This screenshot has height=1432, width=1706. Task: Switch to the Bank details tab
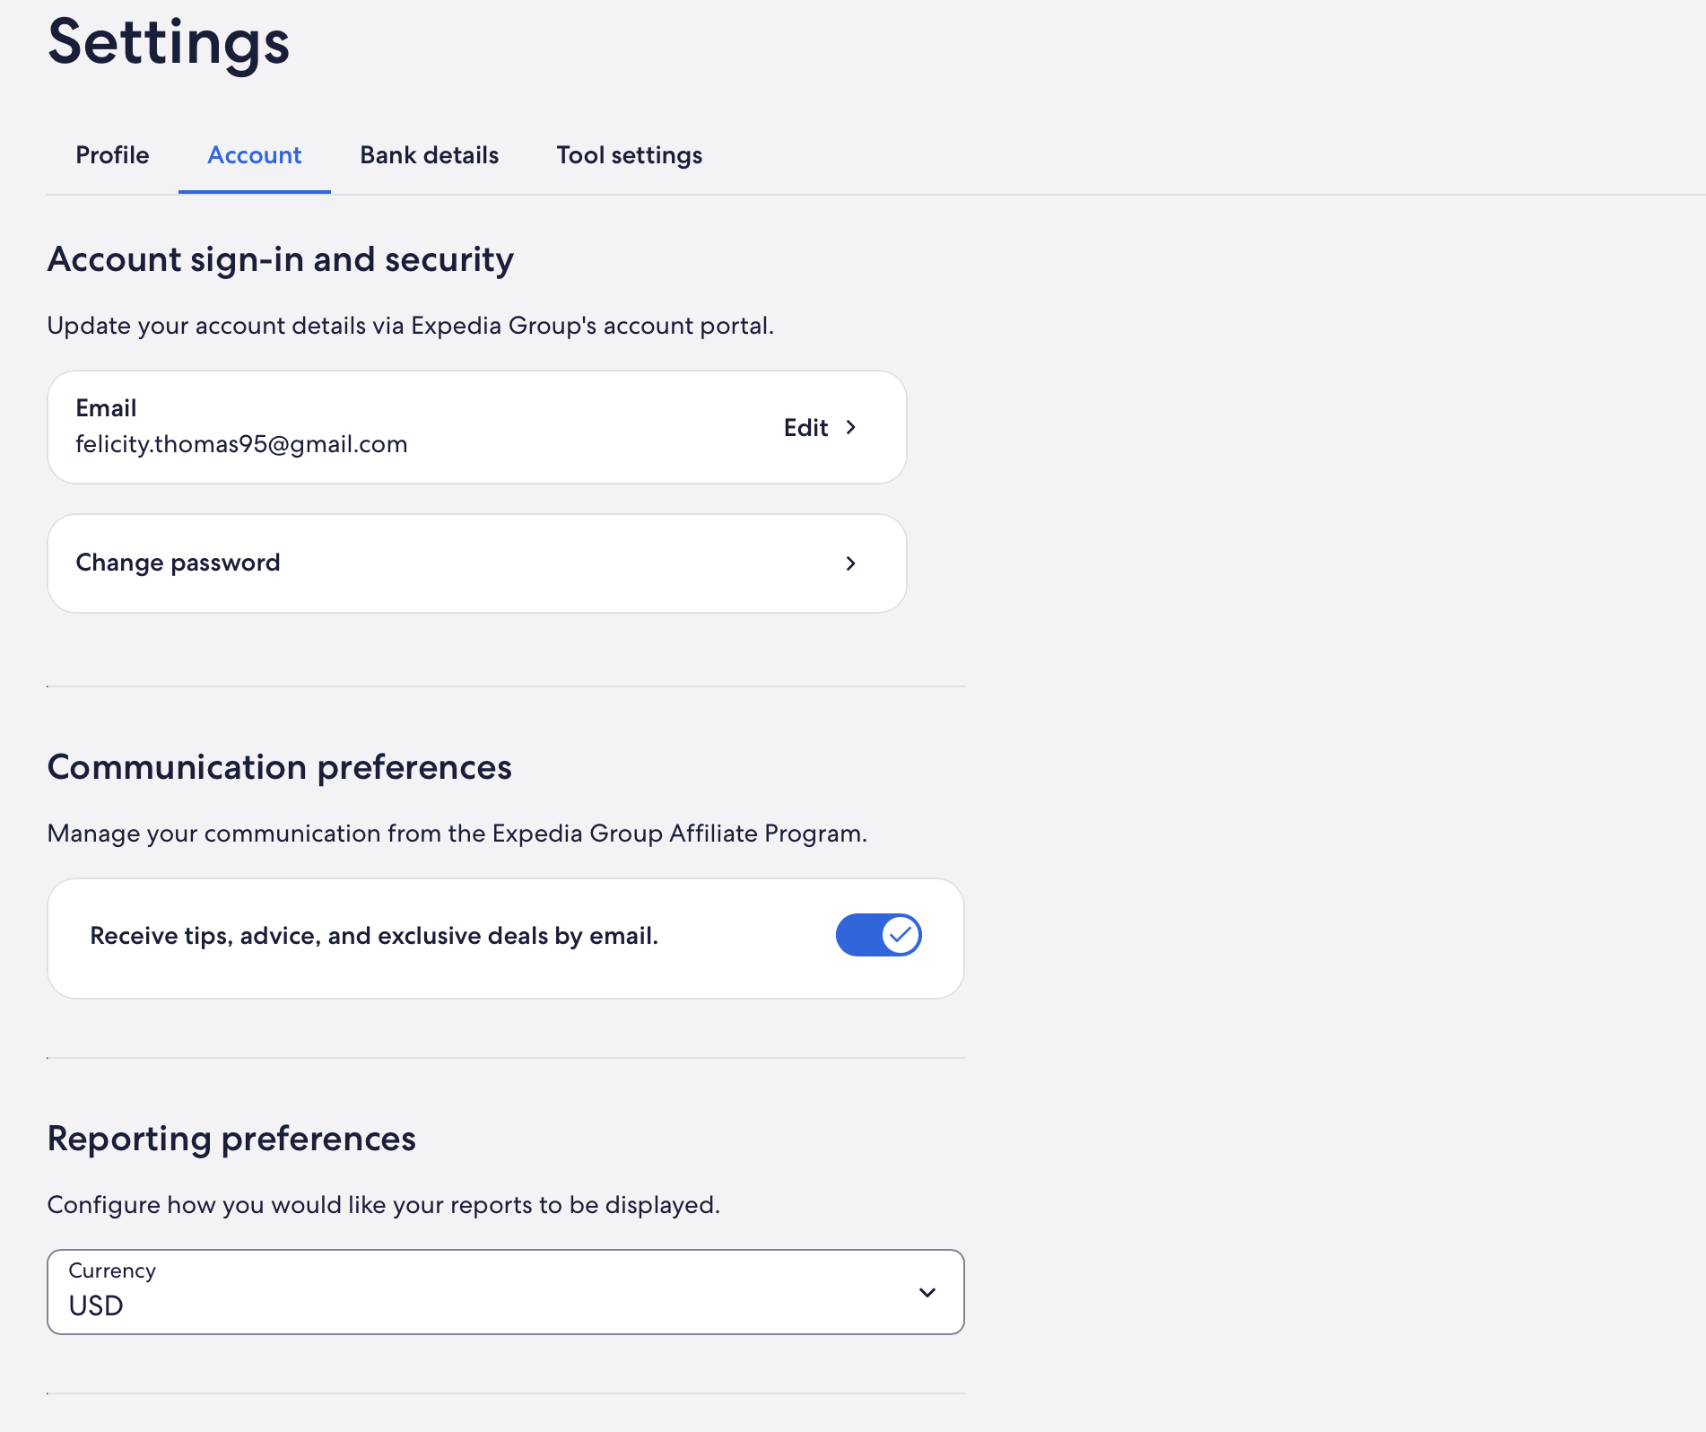[429, 155]
